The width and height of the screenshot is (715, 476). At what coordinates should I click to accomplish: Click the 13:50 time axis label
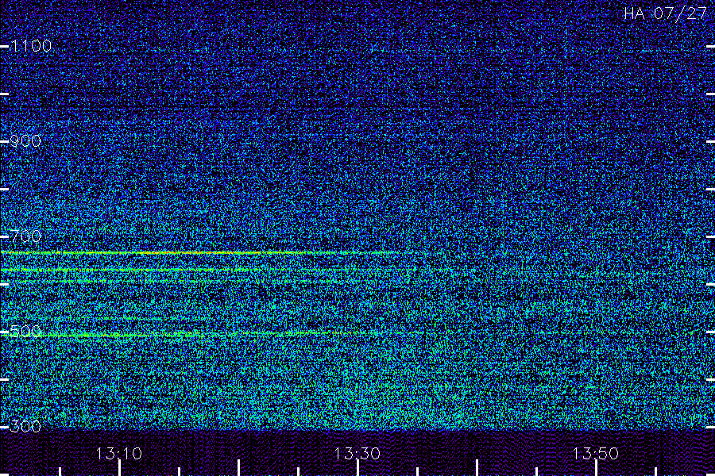pyautogui.click(x=596, y=454)
